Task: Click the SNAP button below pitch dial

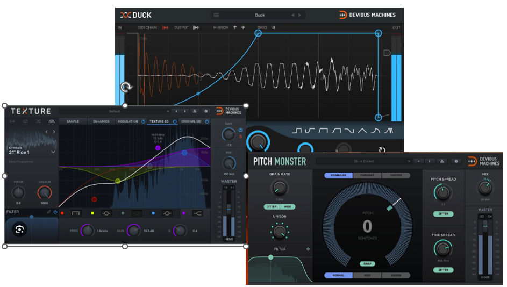Action: point(367,264)
